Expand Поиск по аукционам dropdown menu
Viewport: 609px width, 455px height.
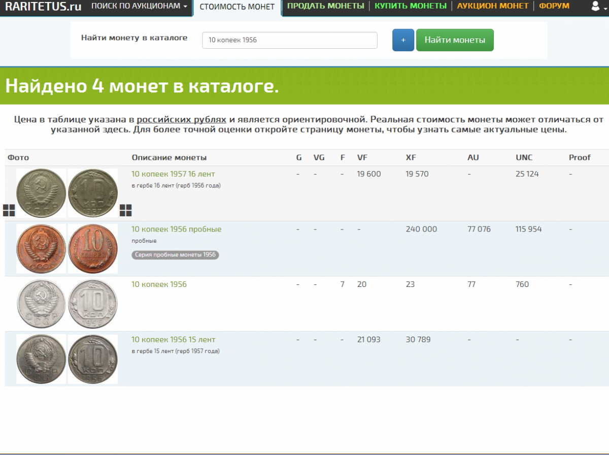139,6
